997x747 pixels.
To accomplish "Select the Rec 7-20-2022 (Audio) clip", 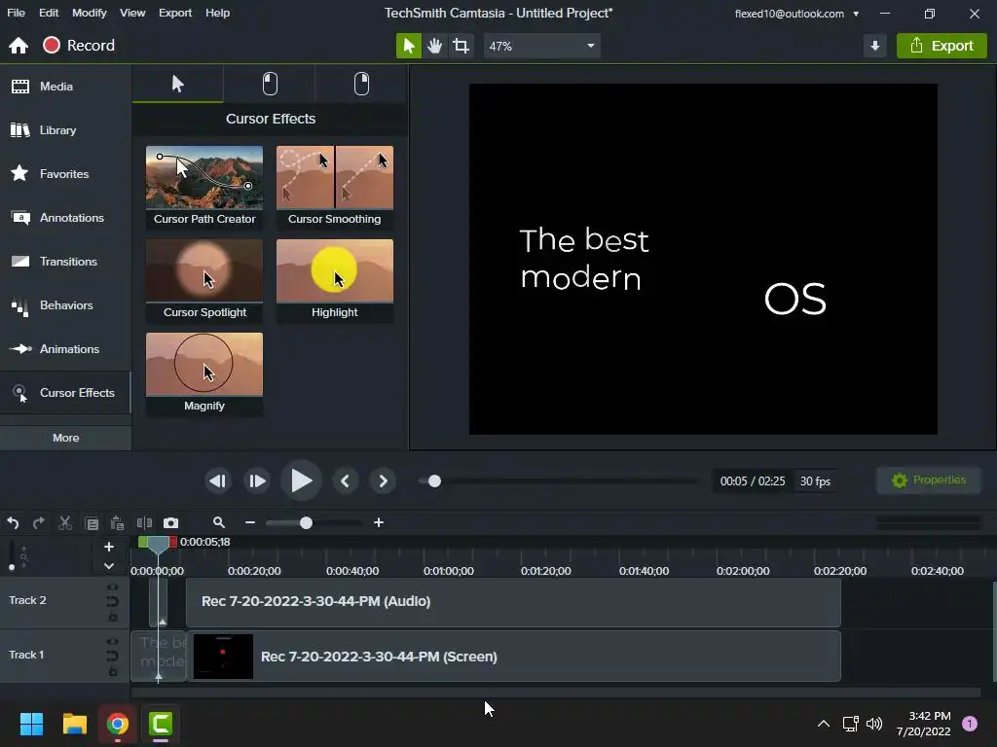I will 513,601.
